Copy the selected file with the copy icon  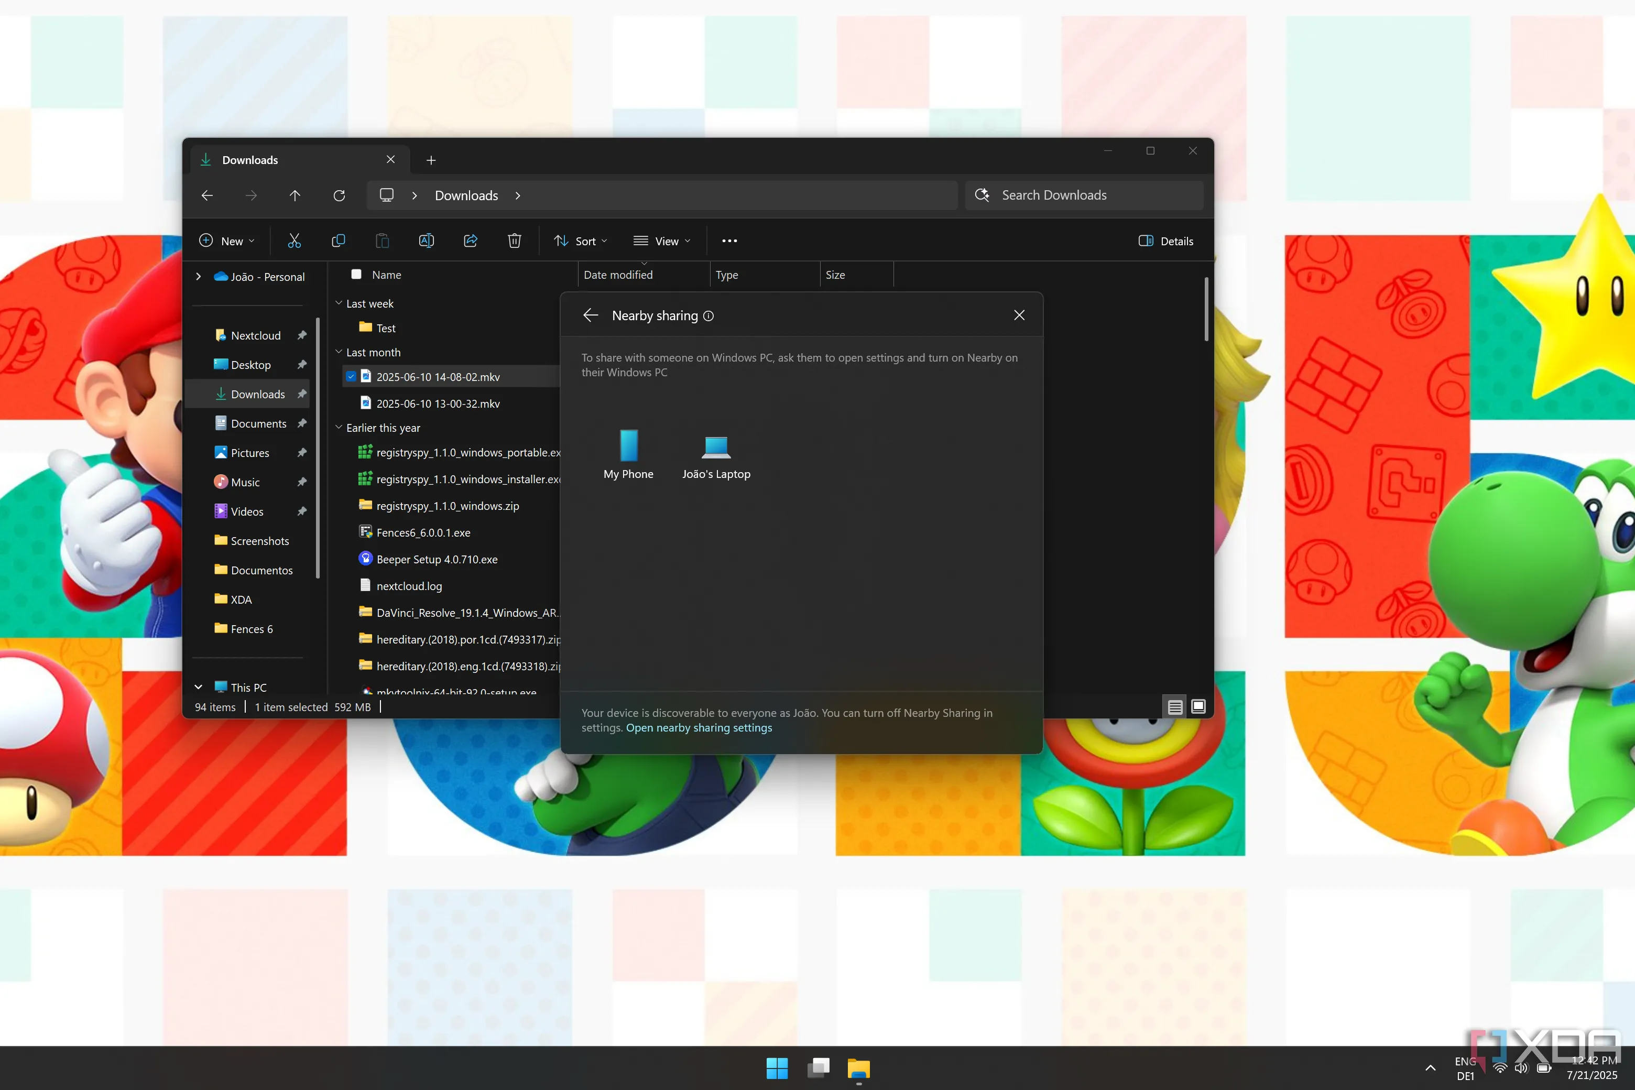[338, 241]
